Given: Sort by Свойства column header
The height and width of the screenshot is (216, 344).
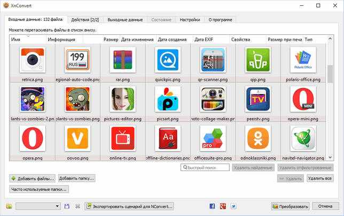Looking at the screenshot, I should [x=248, y=40].
